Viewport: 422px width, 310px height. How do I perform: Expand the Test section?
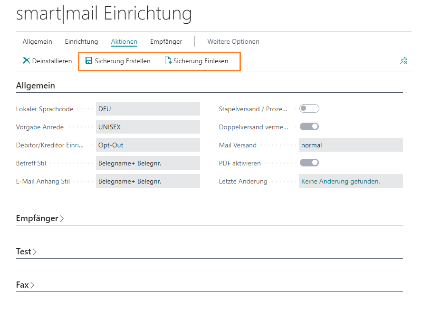pos(26,252)
